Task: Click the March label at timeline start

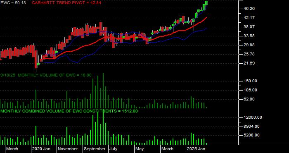Action: (12, 149)
